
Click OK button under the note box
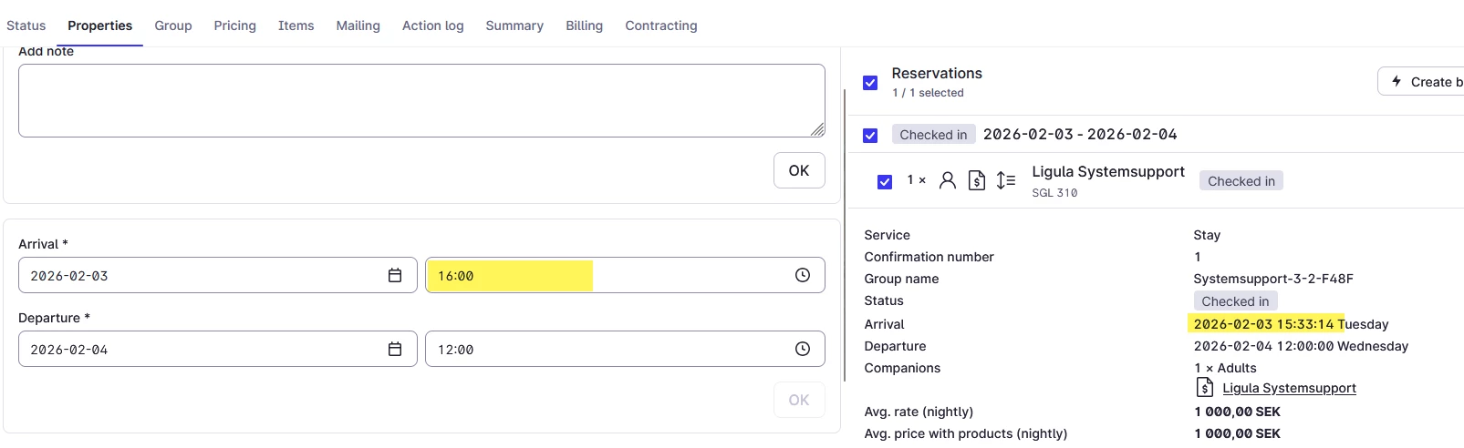tap(798, 170)
